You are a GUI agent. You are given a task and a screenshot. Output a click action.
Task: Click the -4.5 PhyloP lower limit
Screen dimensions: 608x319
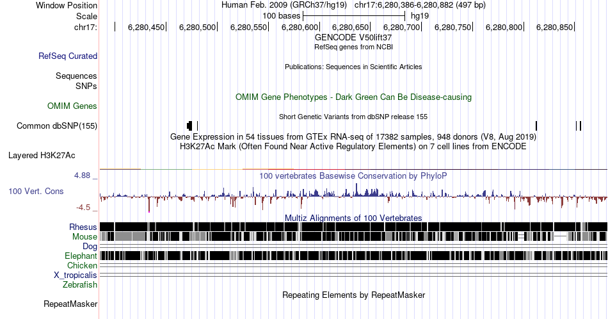click(x=83, y=208)
